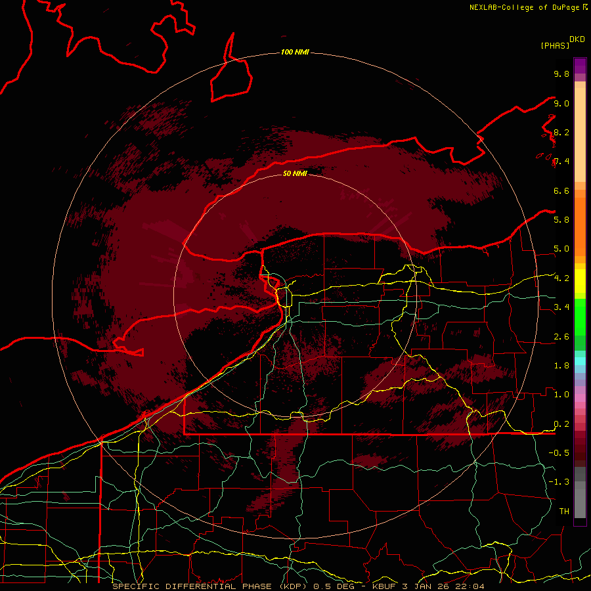Screen dimensions: 591x591
Task: Click the 4.2 legend value
Action: [561, 278]
